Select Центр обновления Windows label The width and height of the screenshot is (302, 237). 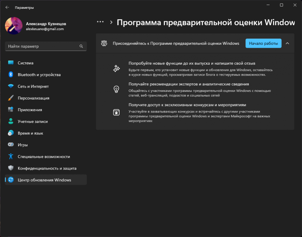tap(44, 180)
